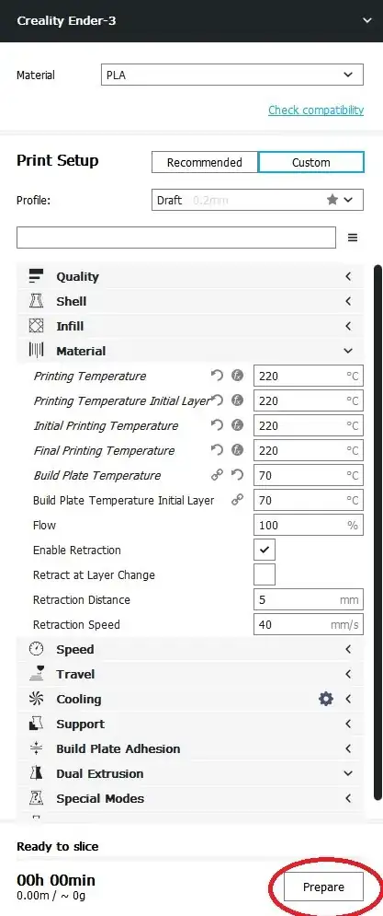Select the Custom print setup tab
383x916 pixels.
click(311, 162)
